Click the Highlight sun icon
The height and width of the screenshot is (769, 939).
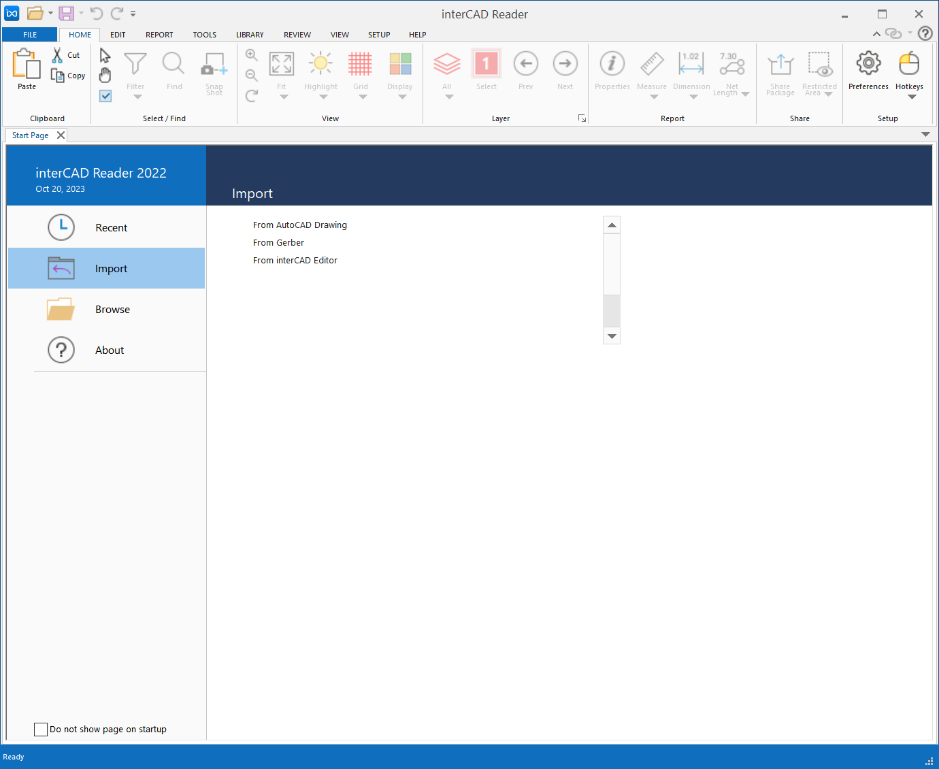point(320,64)
